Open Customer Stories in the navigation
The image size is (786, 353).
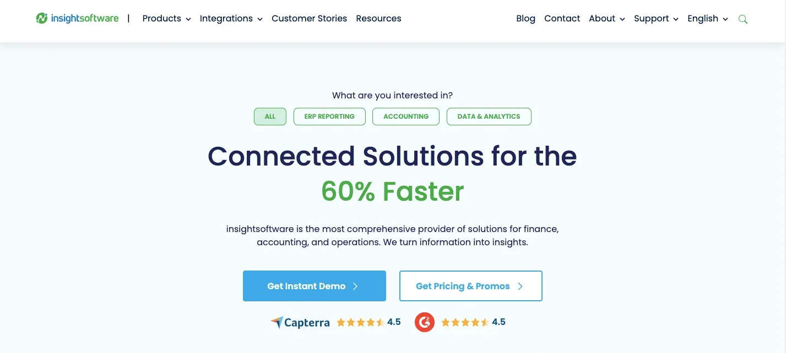click(x=309, y=19)
